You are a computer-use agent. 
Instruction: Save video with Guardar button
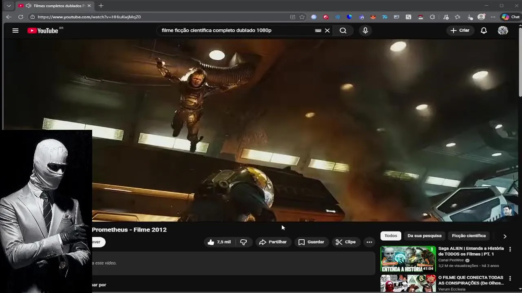pyautogui.click(x=311, y=242)
